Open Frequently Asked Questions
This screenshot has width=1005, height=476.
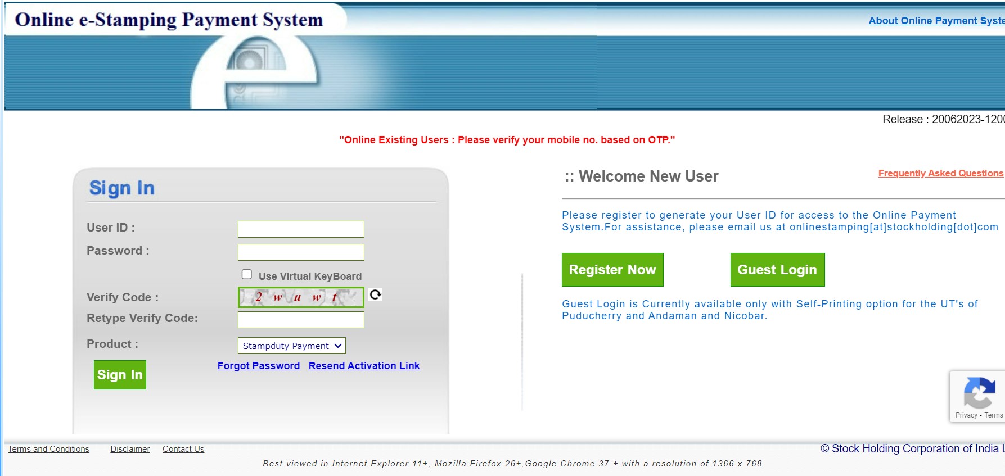[x=940, y=173]
